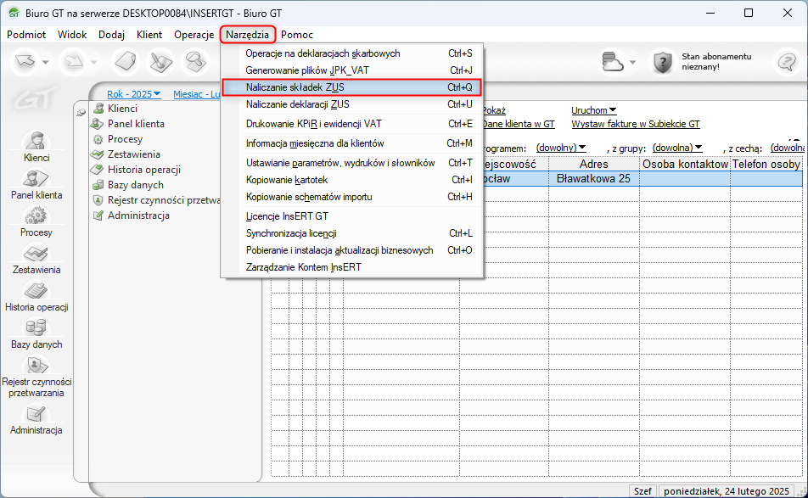Click the Biuro GT app icon in title bar
The height and width of the screenshot is (498, 808).
14,13
